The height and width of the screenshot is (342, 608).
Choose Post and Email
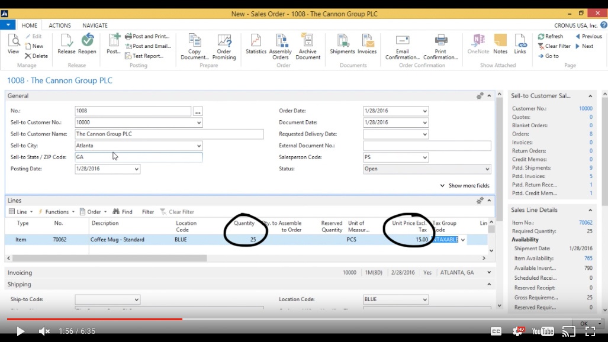148,46
